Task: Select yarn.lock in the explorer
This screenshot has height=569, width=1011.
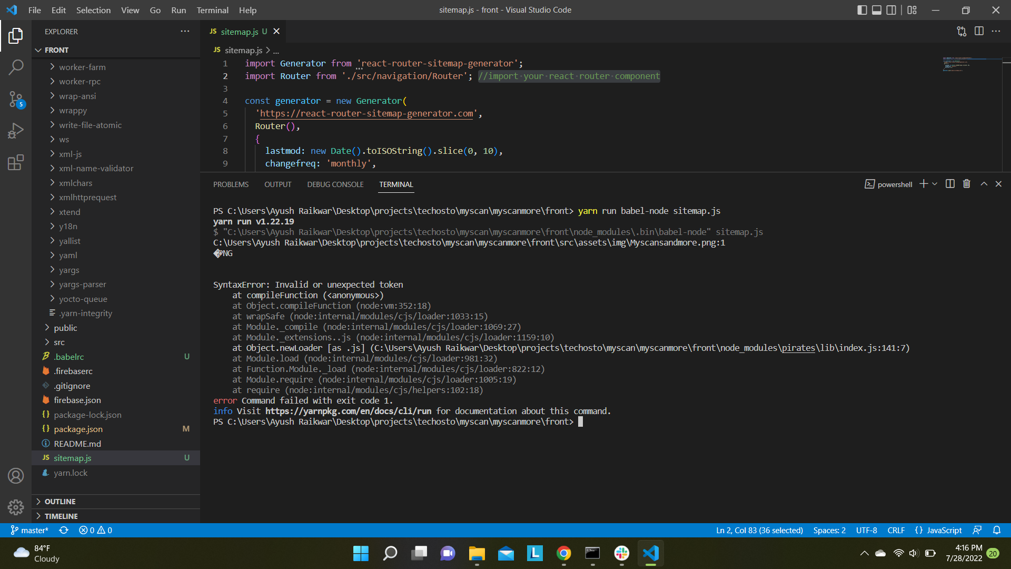Action: click(70, 473)
